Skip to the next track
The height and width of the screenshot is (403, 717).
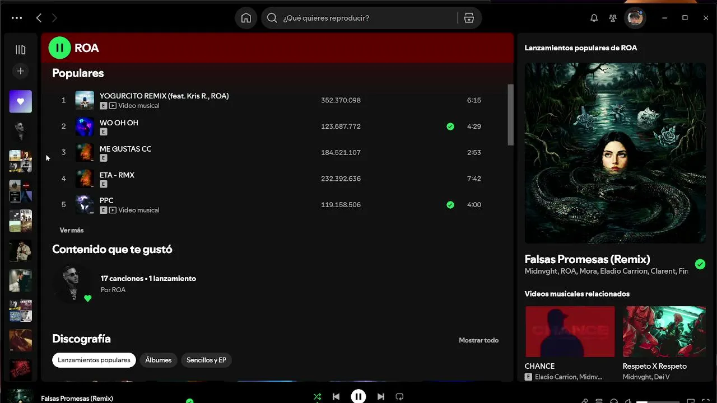tap(381, 396)
